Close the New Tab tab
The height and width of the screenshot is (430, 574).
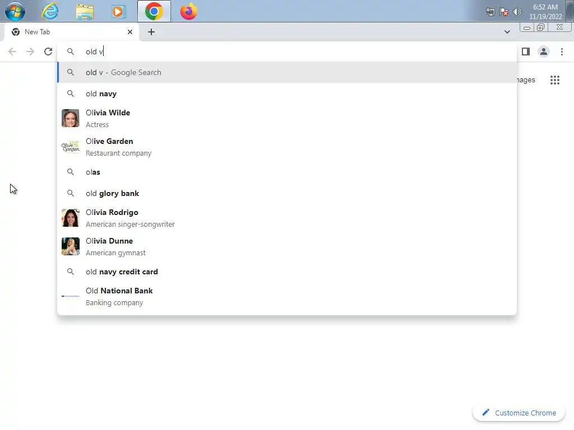(x=130, y=32)
